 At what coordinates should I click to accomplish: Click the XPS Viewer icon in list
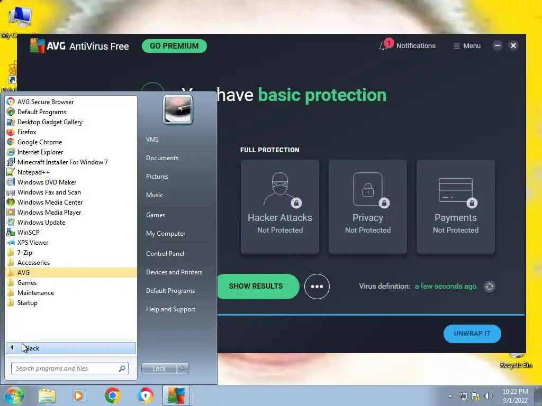11,242
